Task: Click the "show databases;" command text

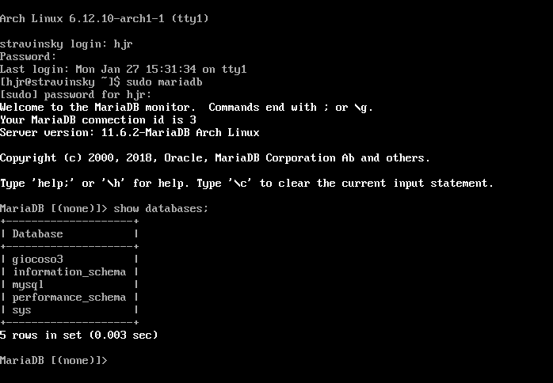Action: click(x=161, y=208)
